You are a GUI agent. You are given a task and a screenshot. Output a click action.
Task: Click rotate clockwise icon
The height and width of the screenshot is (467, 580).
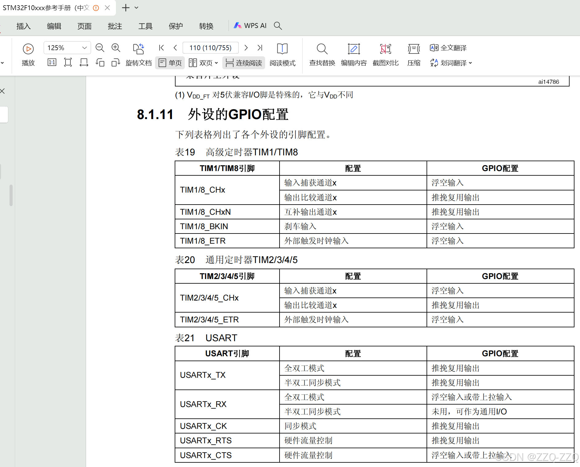click(116, 62)
